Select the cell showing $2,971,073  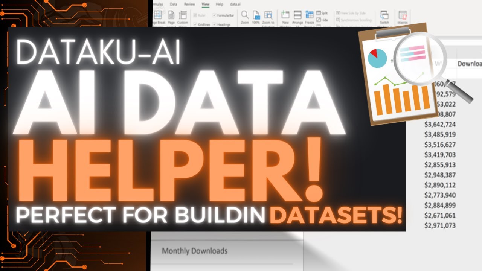coord(440,225)
